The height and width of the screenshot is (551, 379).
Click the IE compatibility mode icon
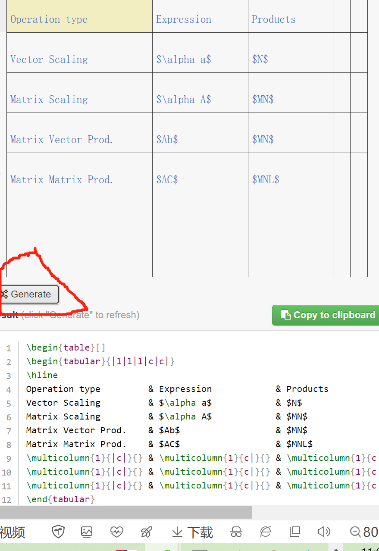(265, 532)
